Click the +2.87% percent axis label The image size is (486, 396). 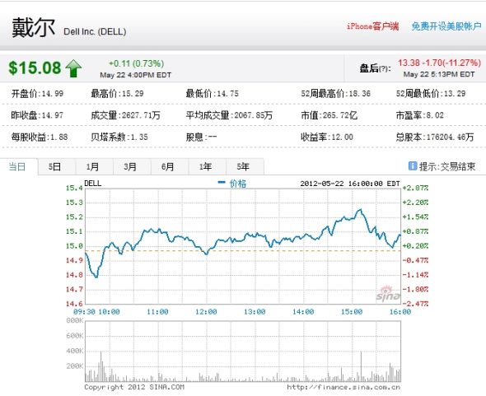coord(415,188)
